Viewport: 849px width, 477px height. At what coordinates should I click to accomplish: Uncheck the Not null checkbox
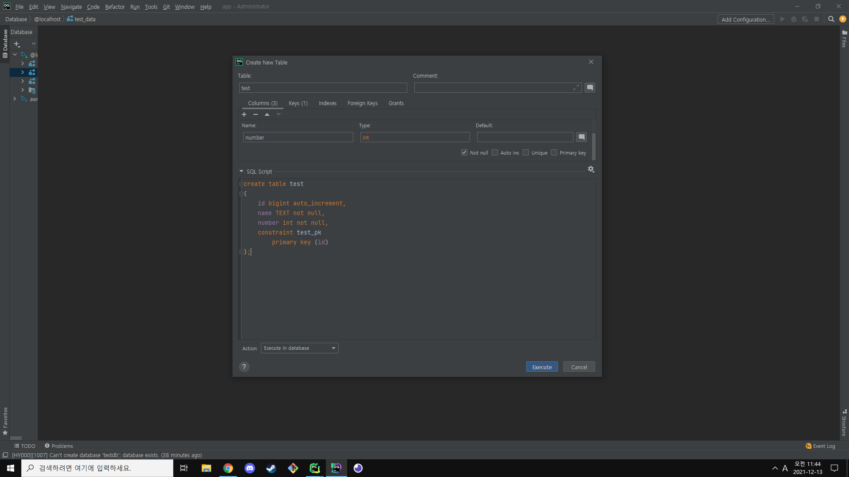click(464, 152)
